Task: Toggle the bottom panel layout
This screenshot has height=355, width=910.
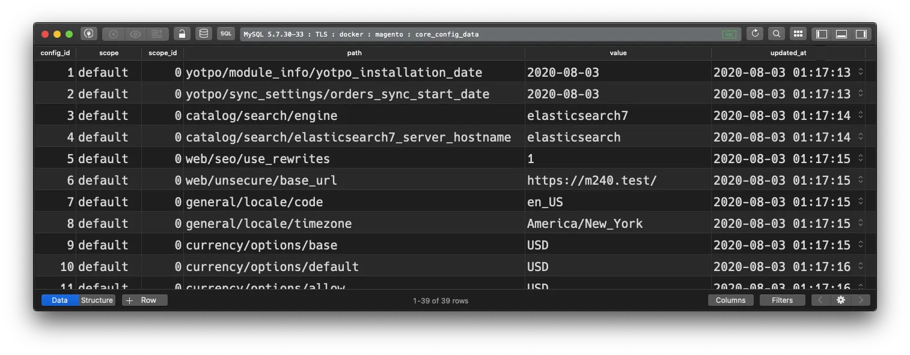Action: tap(840, 34)
